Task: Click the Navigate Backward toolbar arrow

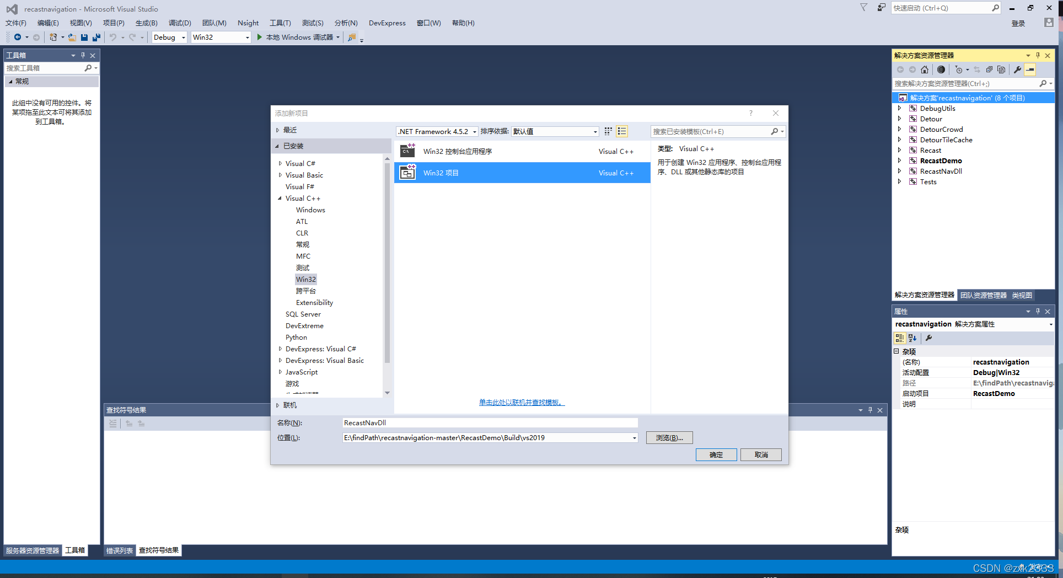Action: (18, 37)
